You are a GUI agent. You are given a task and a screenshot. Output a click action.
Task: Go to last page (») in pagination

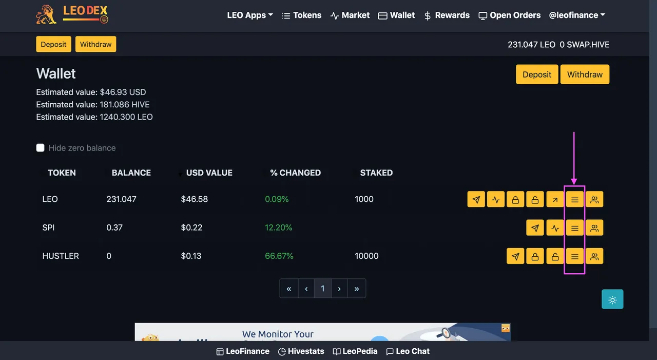(x=357, y=289)
